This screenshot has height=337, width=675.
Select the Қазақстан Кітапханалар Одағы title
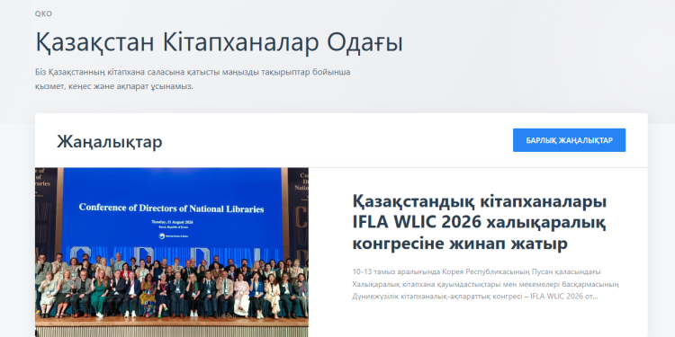219,42
